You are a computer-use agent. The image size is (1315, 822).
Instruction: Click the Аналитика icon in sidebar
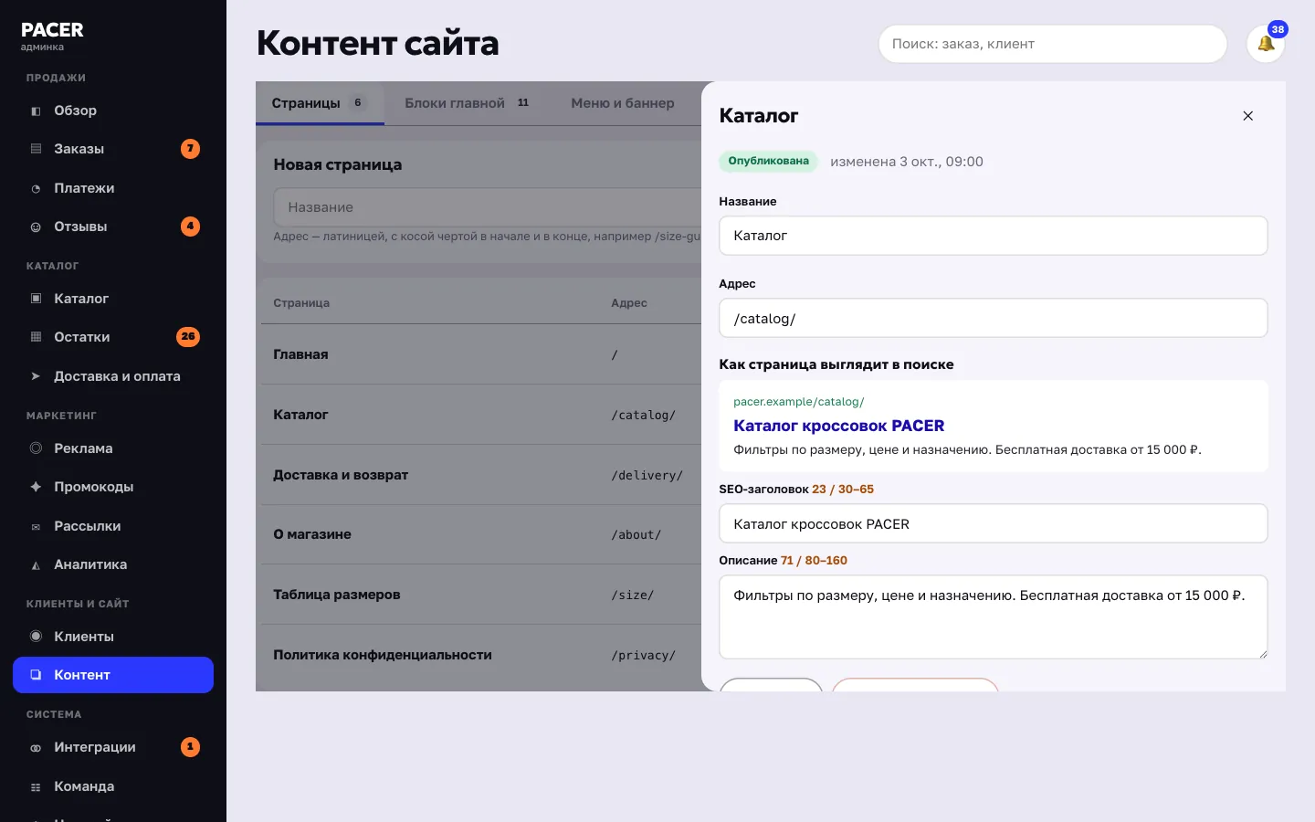point(36,564)
